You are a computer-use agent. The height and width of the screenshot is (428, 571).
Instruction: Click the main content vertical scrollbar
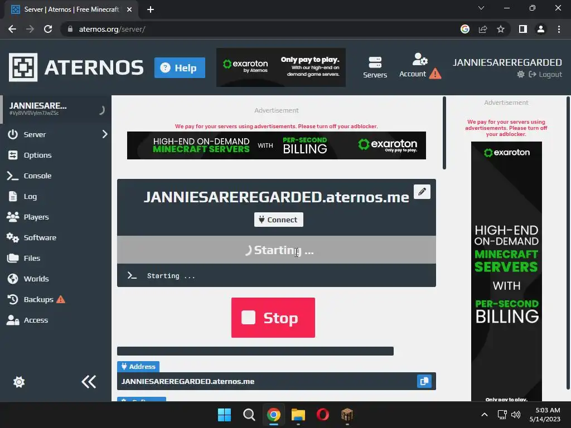[444, 133]
